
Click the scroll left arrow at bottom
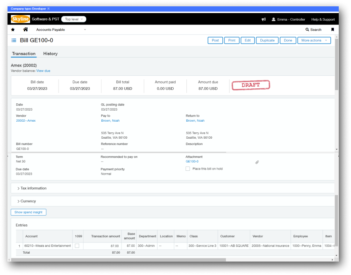point(9,260)
